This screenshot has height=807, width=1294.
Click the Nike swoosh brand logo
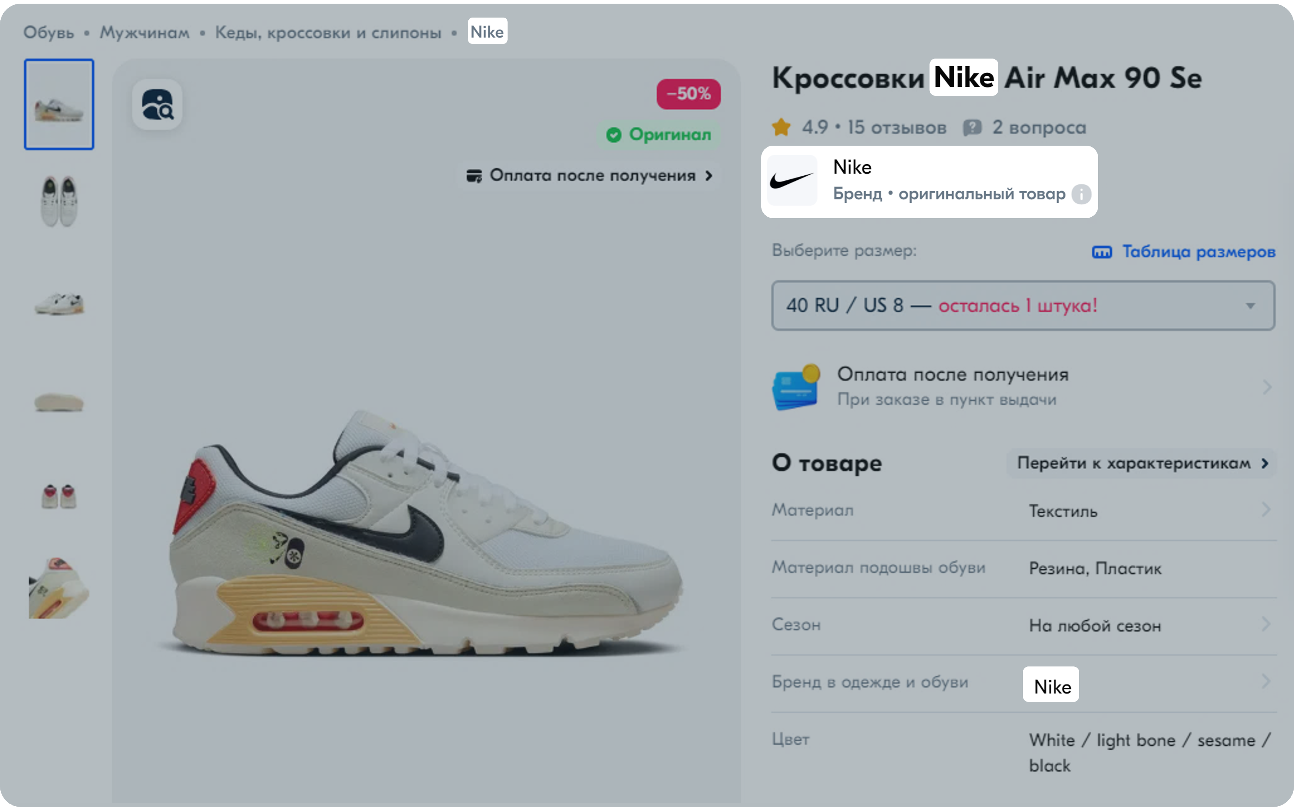point(792,180)
